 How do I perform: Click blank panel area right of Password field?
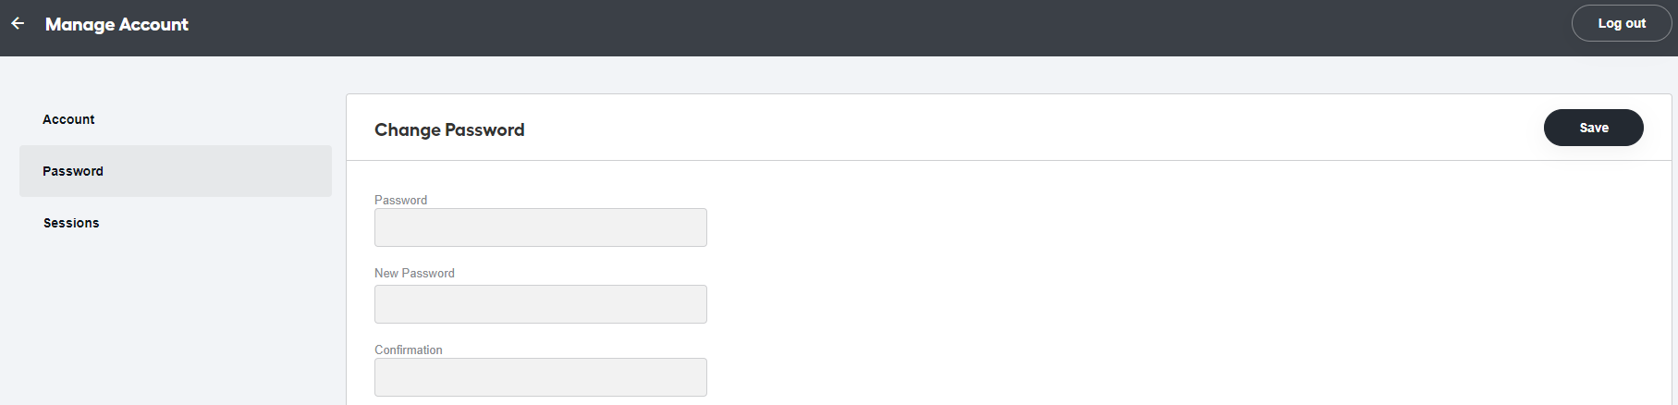1183,227
